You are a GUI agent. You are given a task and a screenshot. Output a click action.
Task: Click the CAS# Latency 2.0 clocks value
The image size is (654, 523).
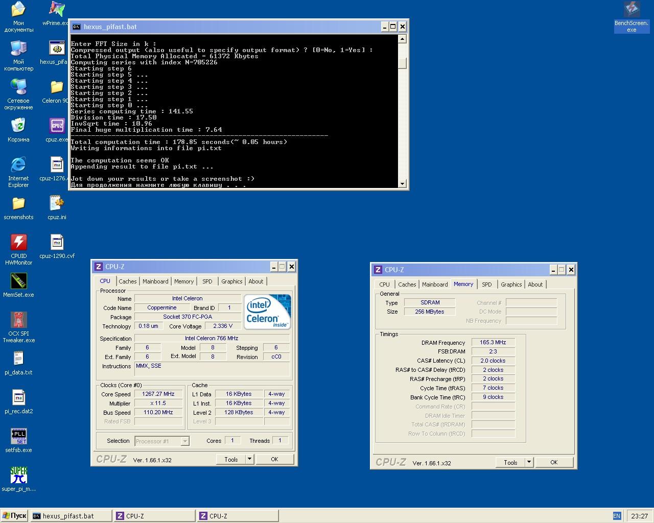[x=493, y=361]
